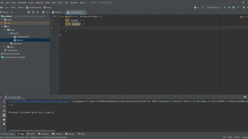Viewport: 248px width, 139px height.
Task: Open the Current File run configuration dropdown
Action: [214, 7]
